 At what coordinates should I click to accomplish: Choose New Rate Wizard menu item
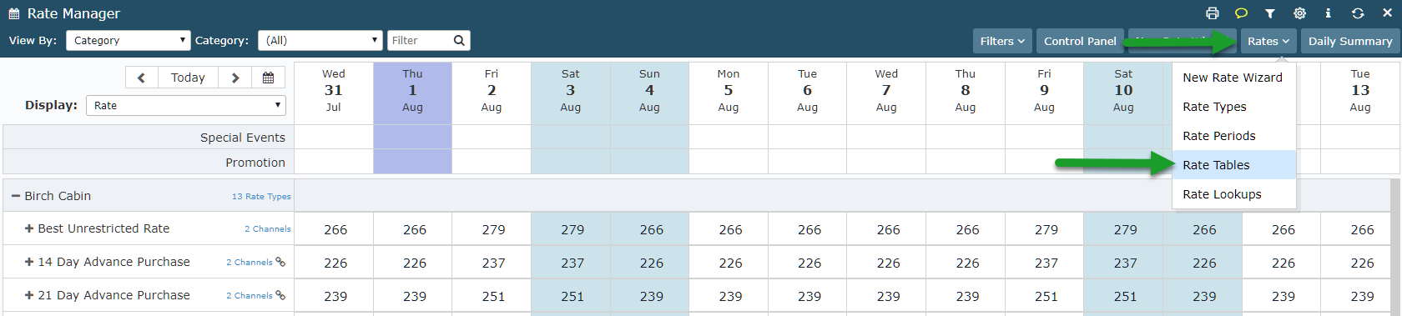pyautogui.click(x=1234, y=78)
